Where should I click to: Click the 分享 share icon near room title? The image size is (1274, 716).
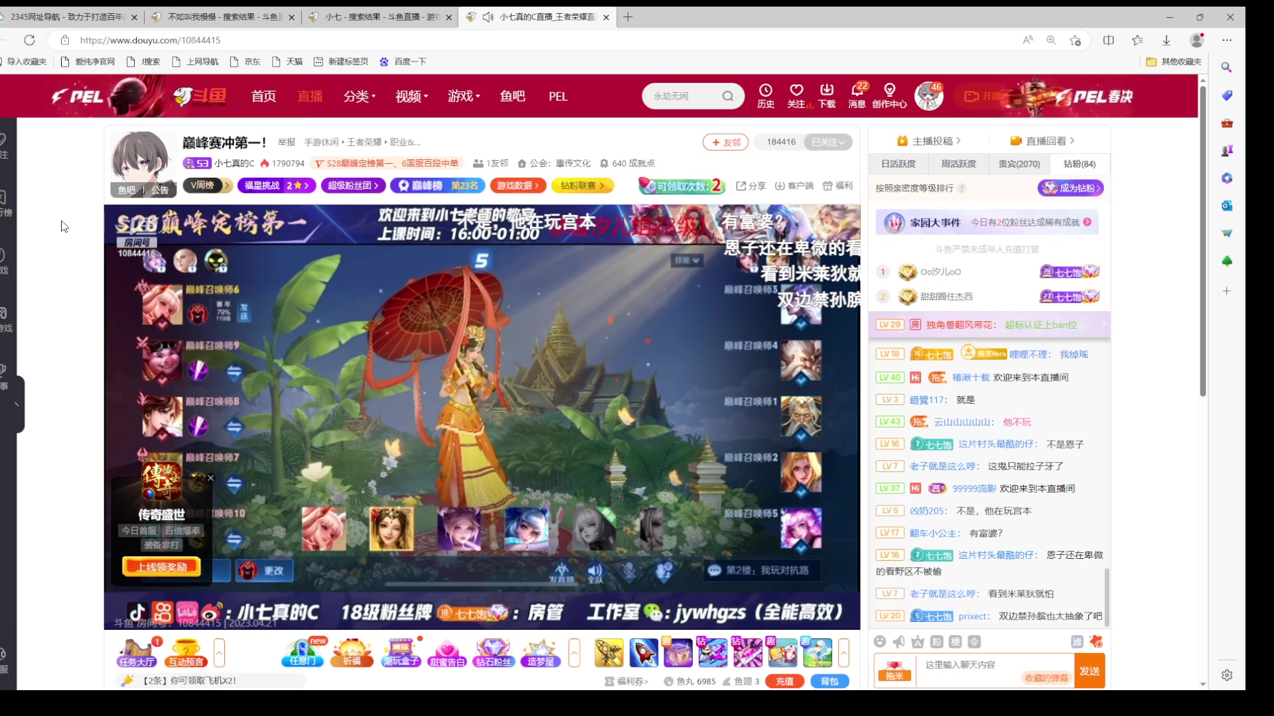pos(750,186)
